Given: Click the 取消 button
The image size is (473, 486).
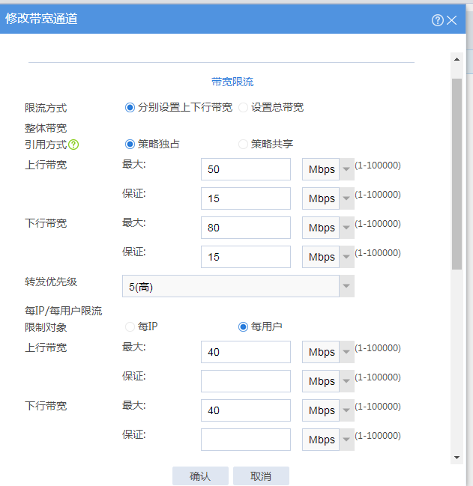Looking at the screenshot, I should (261, 476).
